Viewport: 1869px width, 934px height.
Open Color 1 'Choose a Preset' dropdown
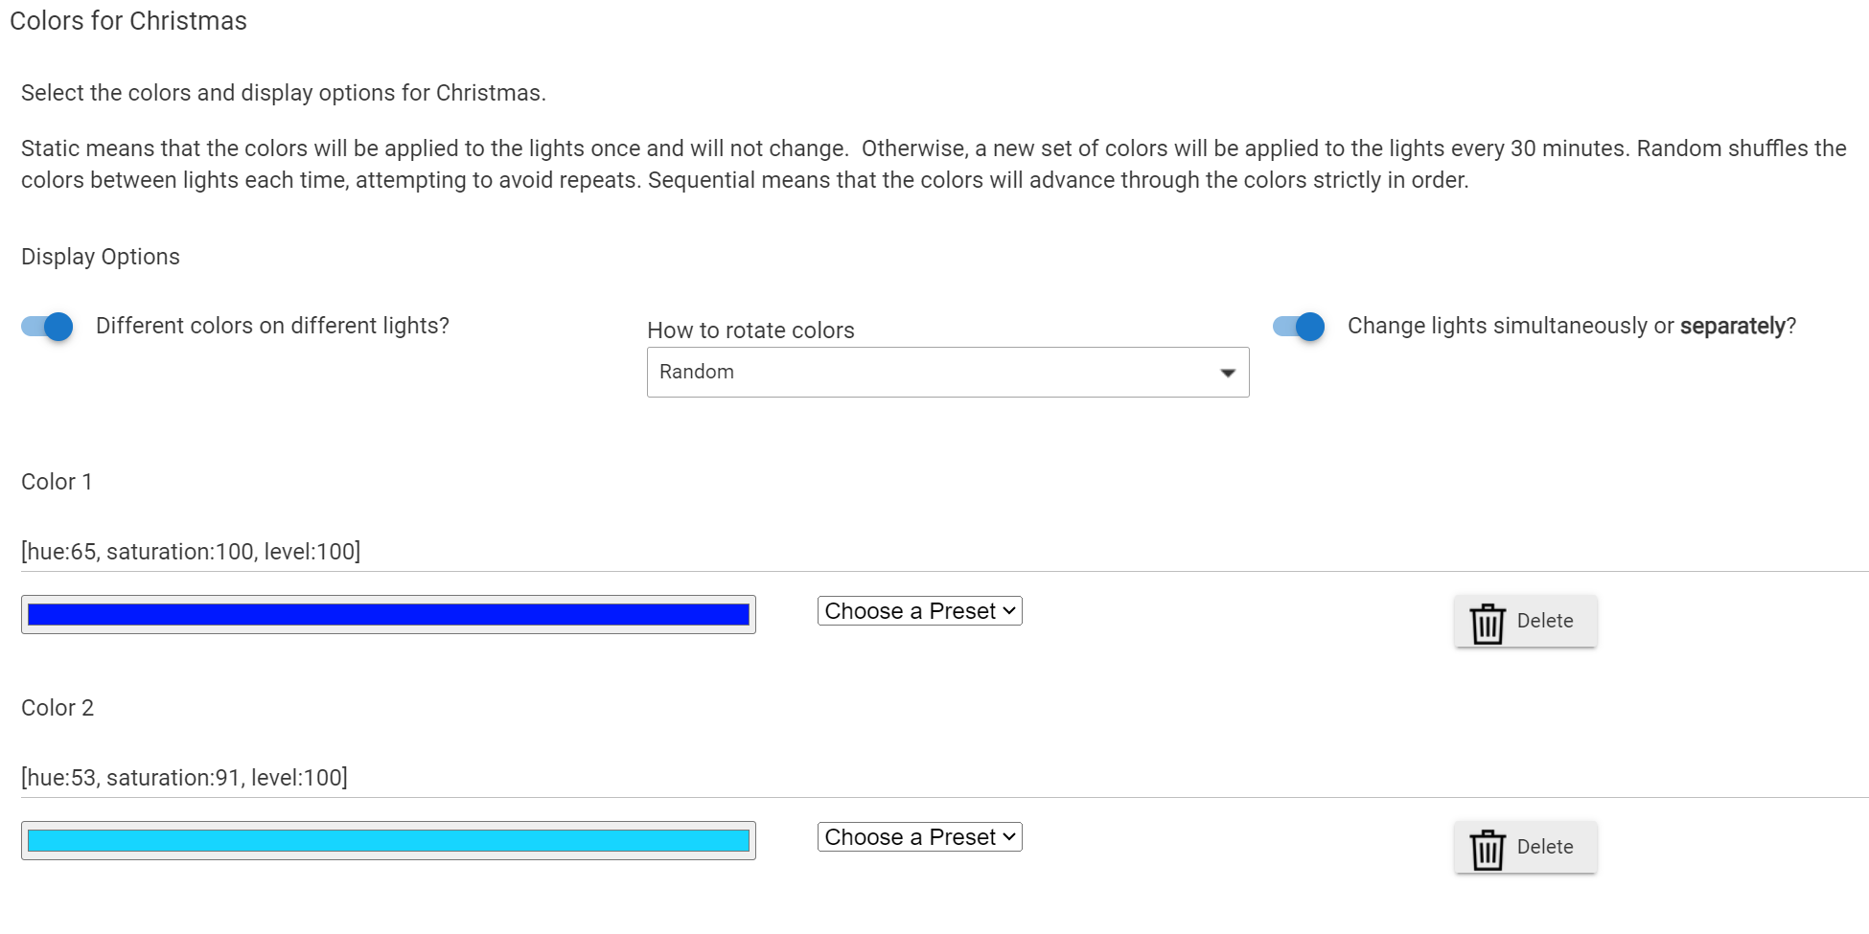920,611
